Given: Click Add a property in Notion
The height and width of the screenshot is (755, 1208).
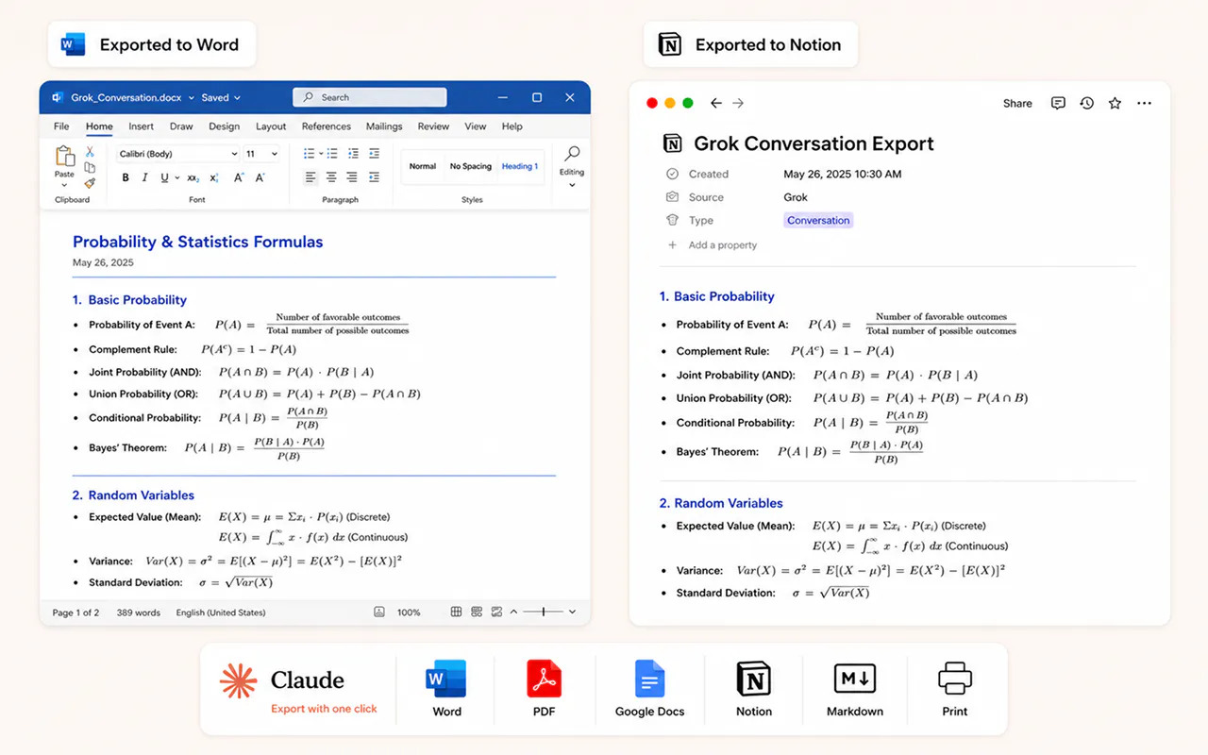Looking at the screenshot, I should 713,245.
